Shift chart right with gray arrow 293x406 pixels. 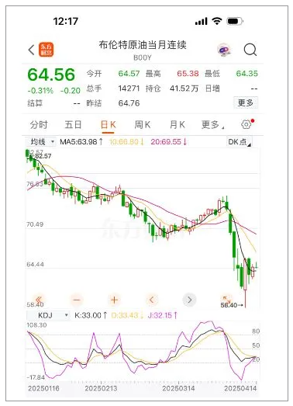(189, 300)
